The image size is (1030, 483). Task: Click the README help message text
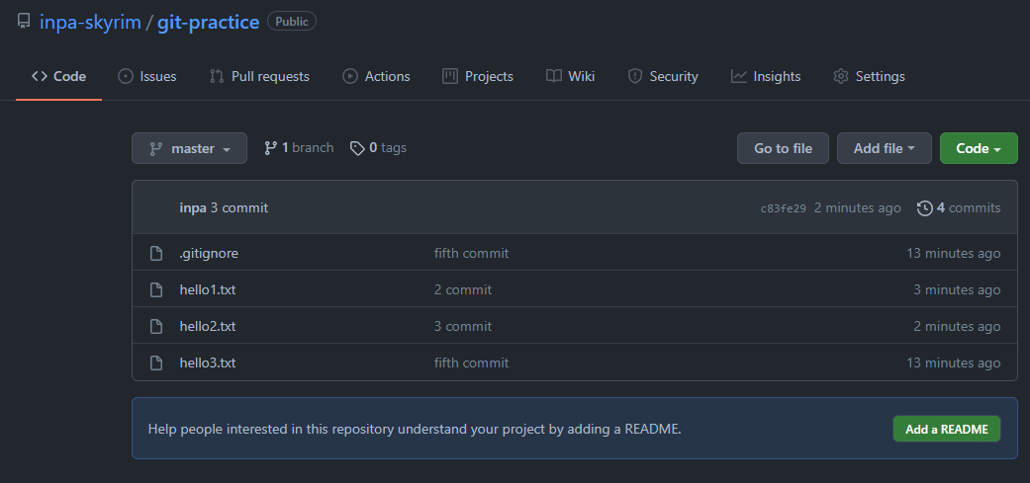point(415,430)
